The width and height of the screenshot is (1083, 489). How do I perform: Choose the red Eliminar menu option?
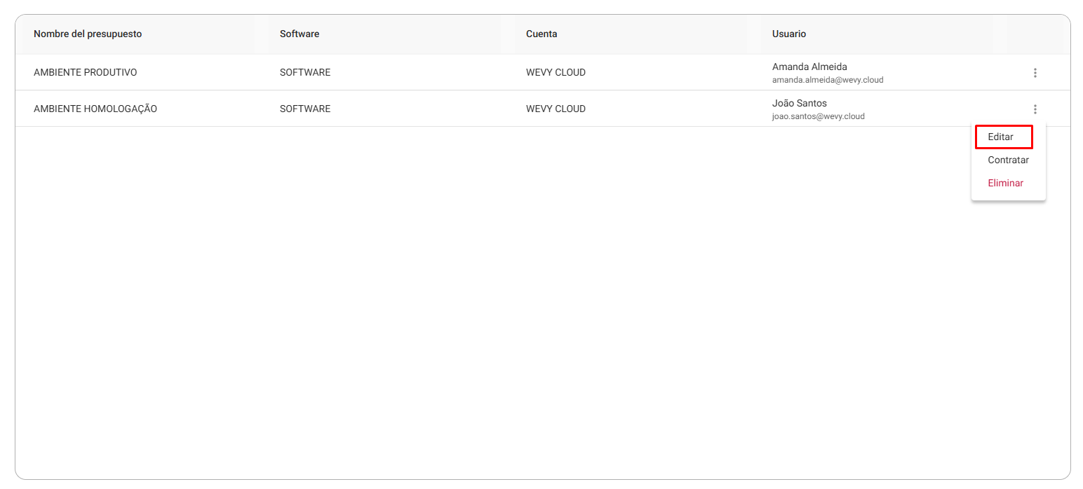click(x=1005, y=183)
